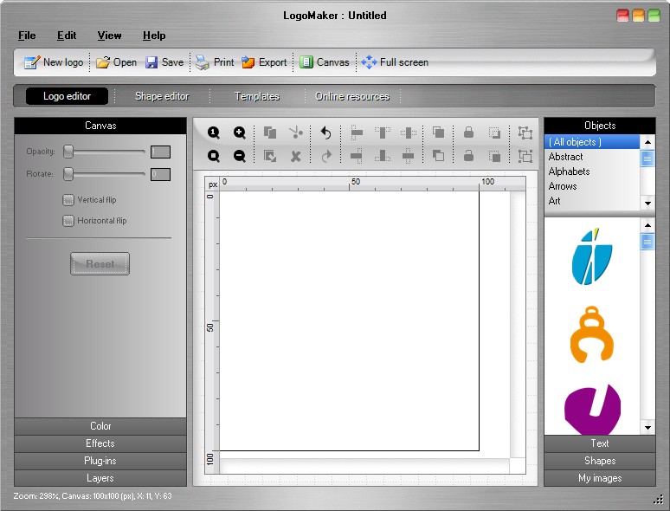
Task: Open the View menu
Action: (x=109, y=36)
